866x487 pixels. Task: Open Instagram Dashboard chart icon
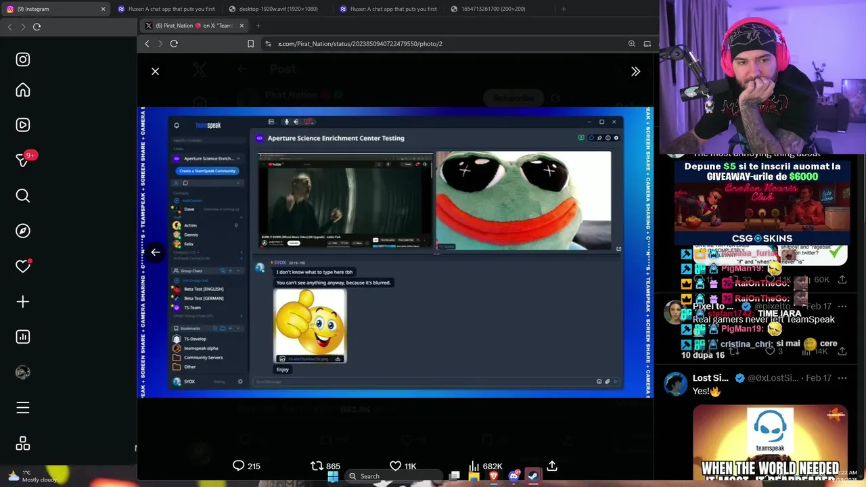pyautogui.click(x=23, y=337)
